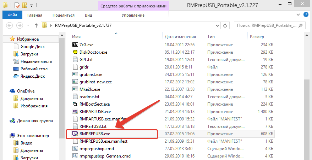Click the Forward navigation arrow
312x160 pixels.
click(20, 25)
